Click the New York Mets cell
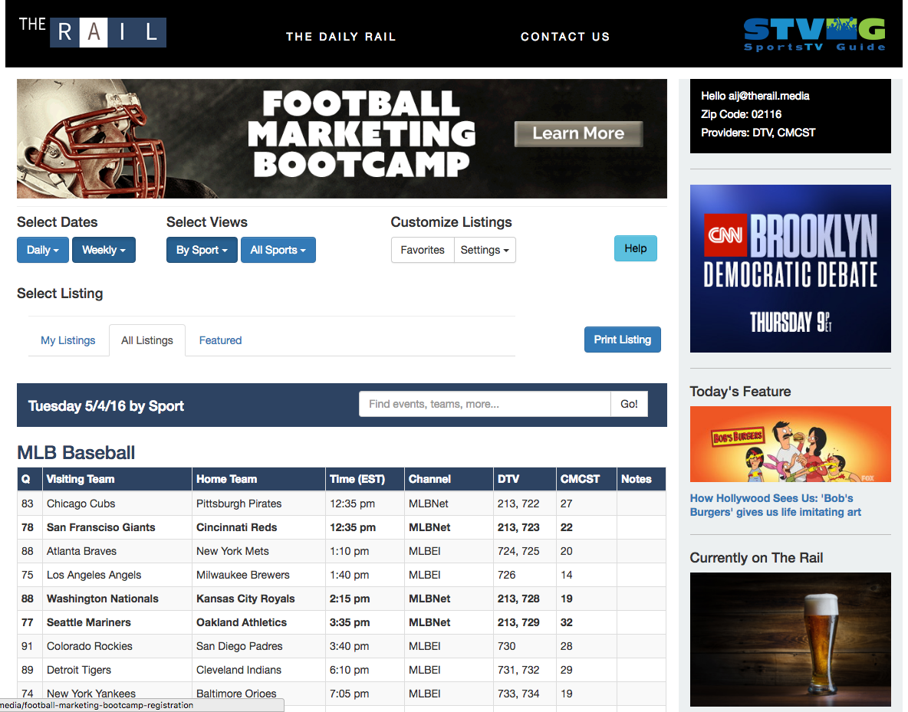The height and width of the screenshot is (712, 908). (258, 551)
